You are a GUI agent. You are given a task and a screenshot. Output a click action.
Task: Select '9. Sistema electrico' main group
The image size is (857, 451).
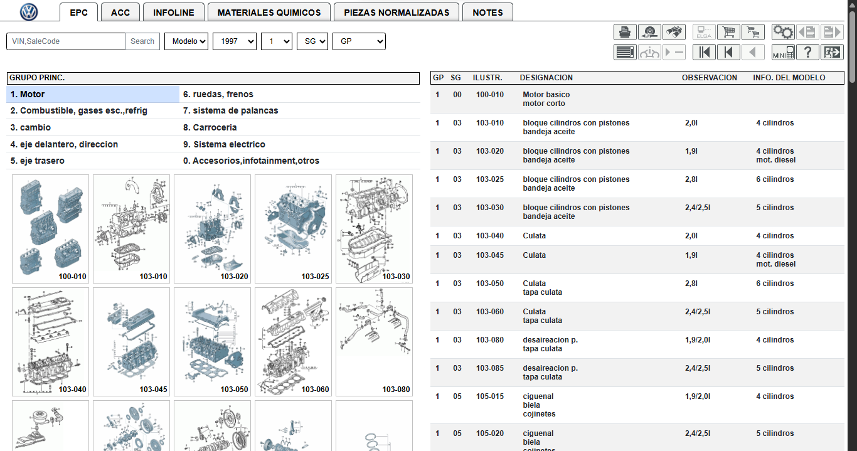[x=229, y=144]
